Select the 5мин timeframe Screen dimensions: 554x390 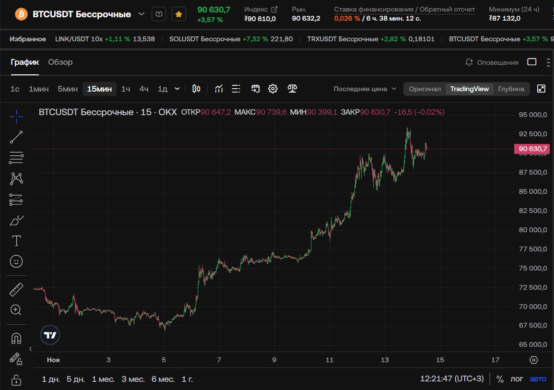[x=68, y=89]
